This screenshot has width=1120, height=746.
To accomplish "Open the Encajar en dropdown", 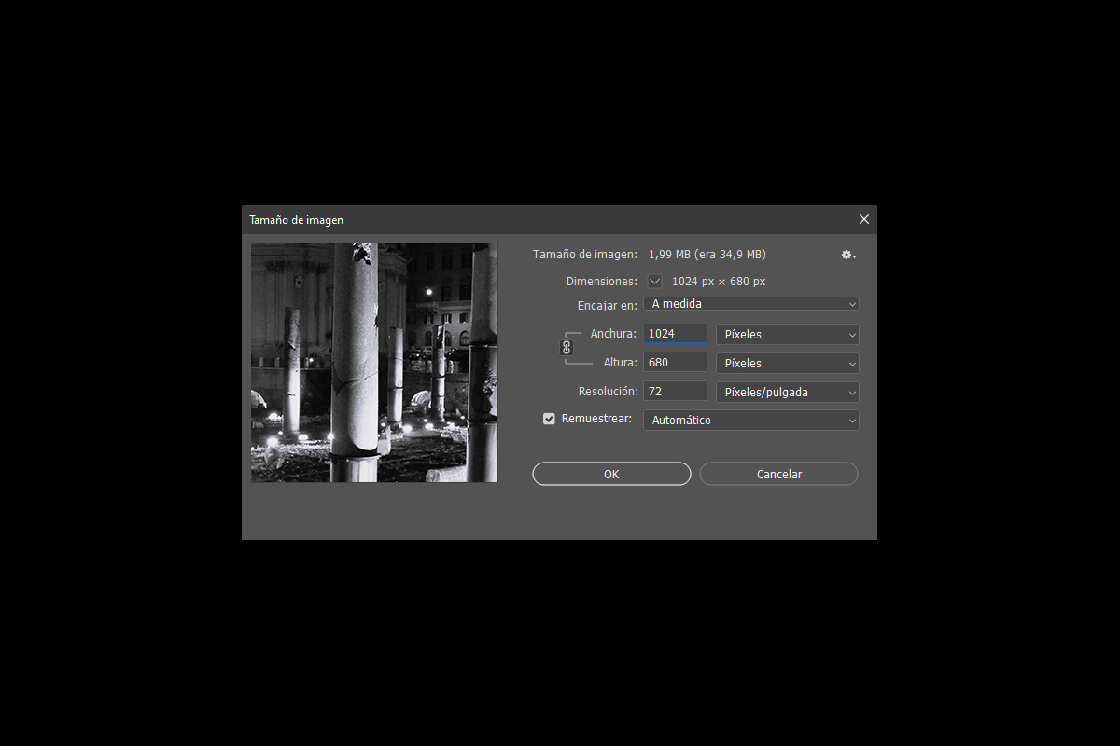I will pyautogui.click(x=751, y=304).
